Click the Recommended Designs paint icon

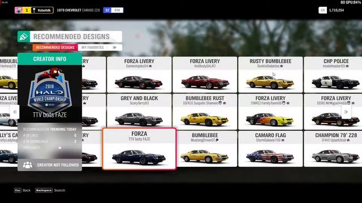pyautogui.click(x=24, y=37)
